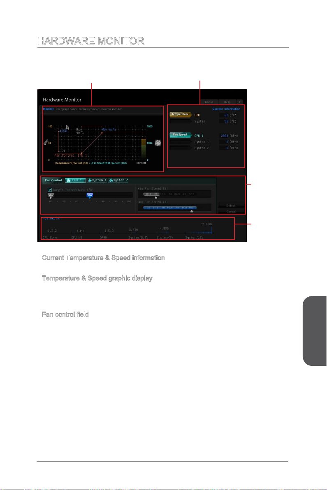Click the 'Fan Control. CPU 1' graph label
Screen dimensions: 327x490
tap(71, 155)
